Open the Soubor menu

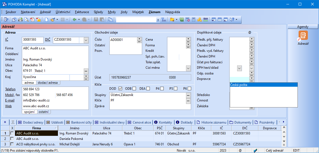tap(11, 12)
